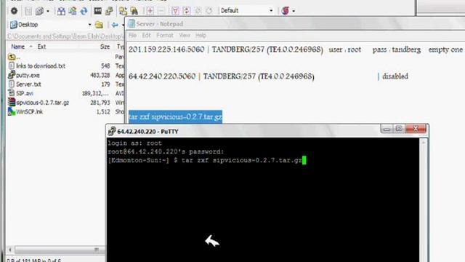The height and width of the screenshot is (262, 465).
Task: Click the queue list icon in WinSCP toolbar
Action: [28, 12]
